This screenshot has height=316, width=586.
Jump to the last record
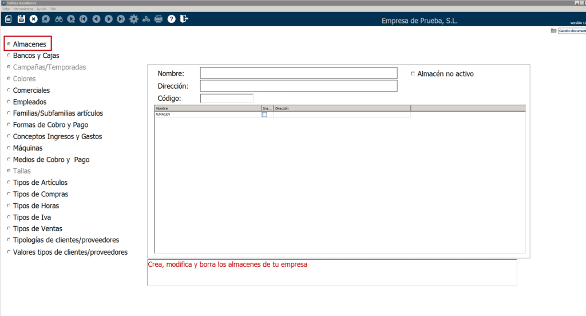pyautogui.click(x=121, y=19)
